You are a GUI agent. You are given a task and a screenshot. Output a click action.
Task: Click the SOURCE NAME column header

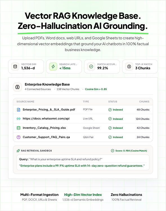25,102
